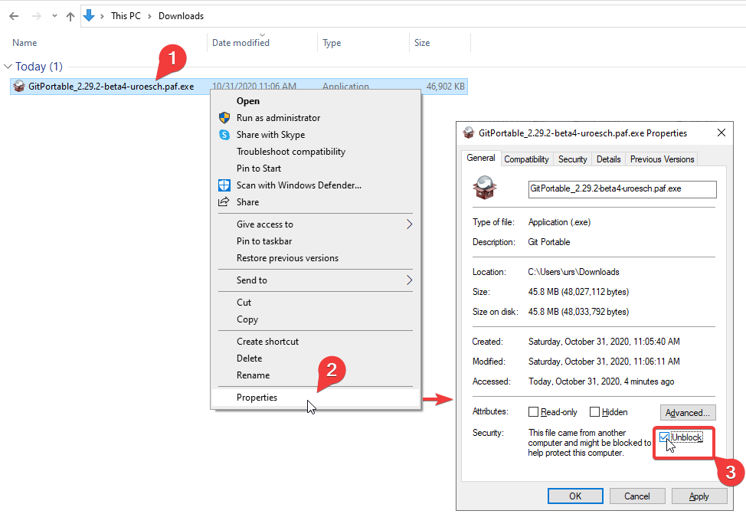The width and height of the screenshot is (746, 514).
Task: Open the chevron after This PC breadcrumb
Action: (149, 16)
